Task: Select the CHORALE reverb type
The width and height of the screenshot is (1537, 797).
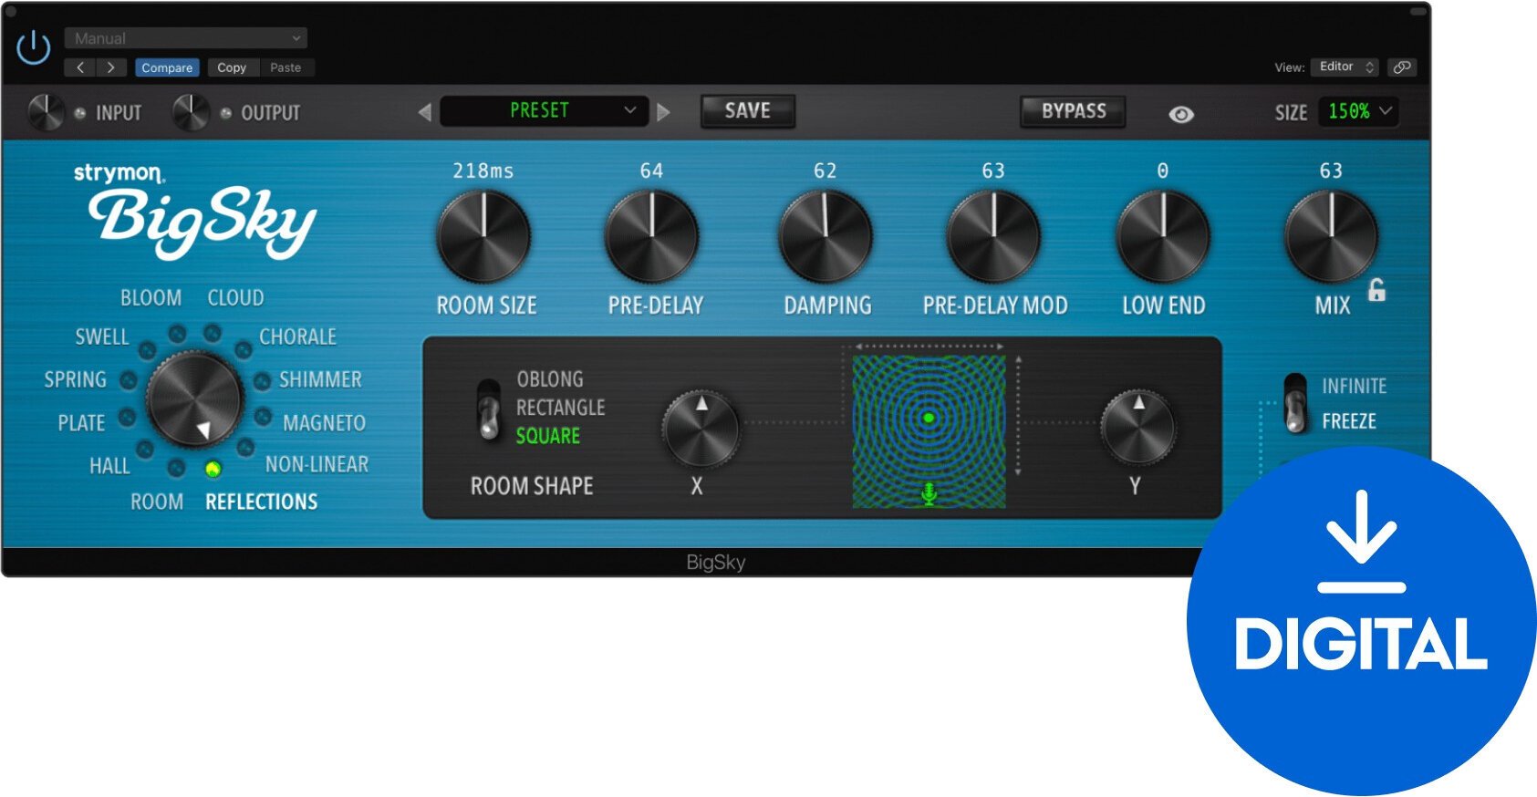Action: click(x=297, y=337)
